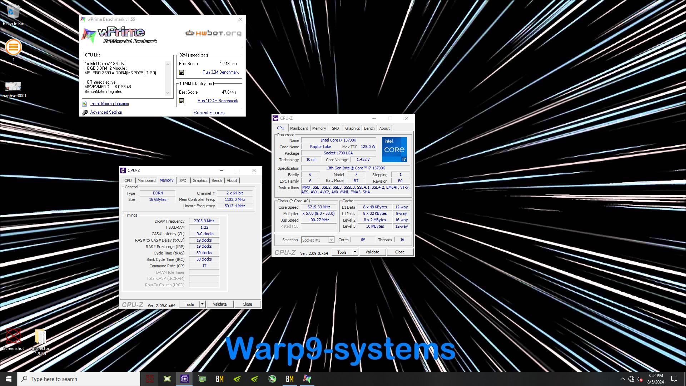
Task: Click the network globe tray icon
Action: click(x=631, y=379)
